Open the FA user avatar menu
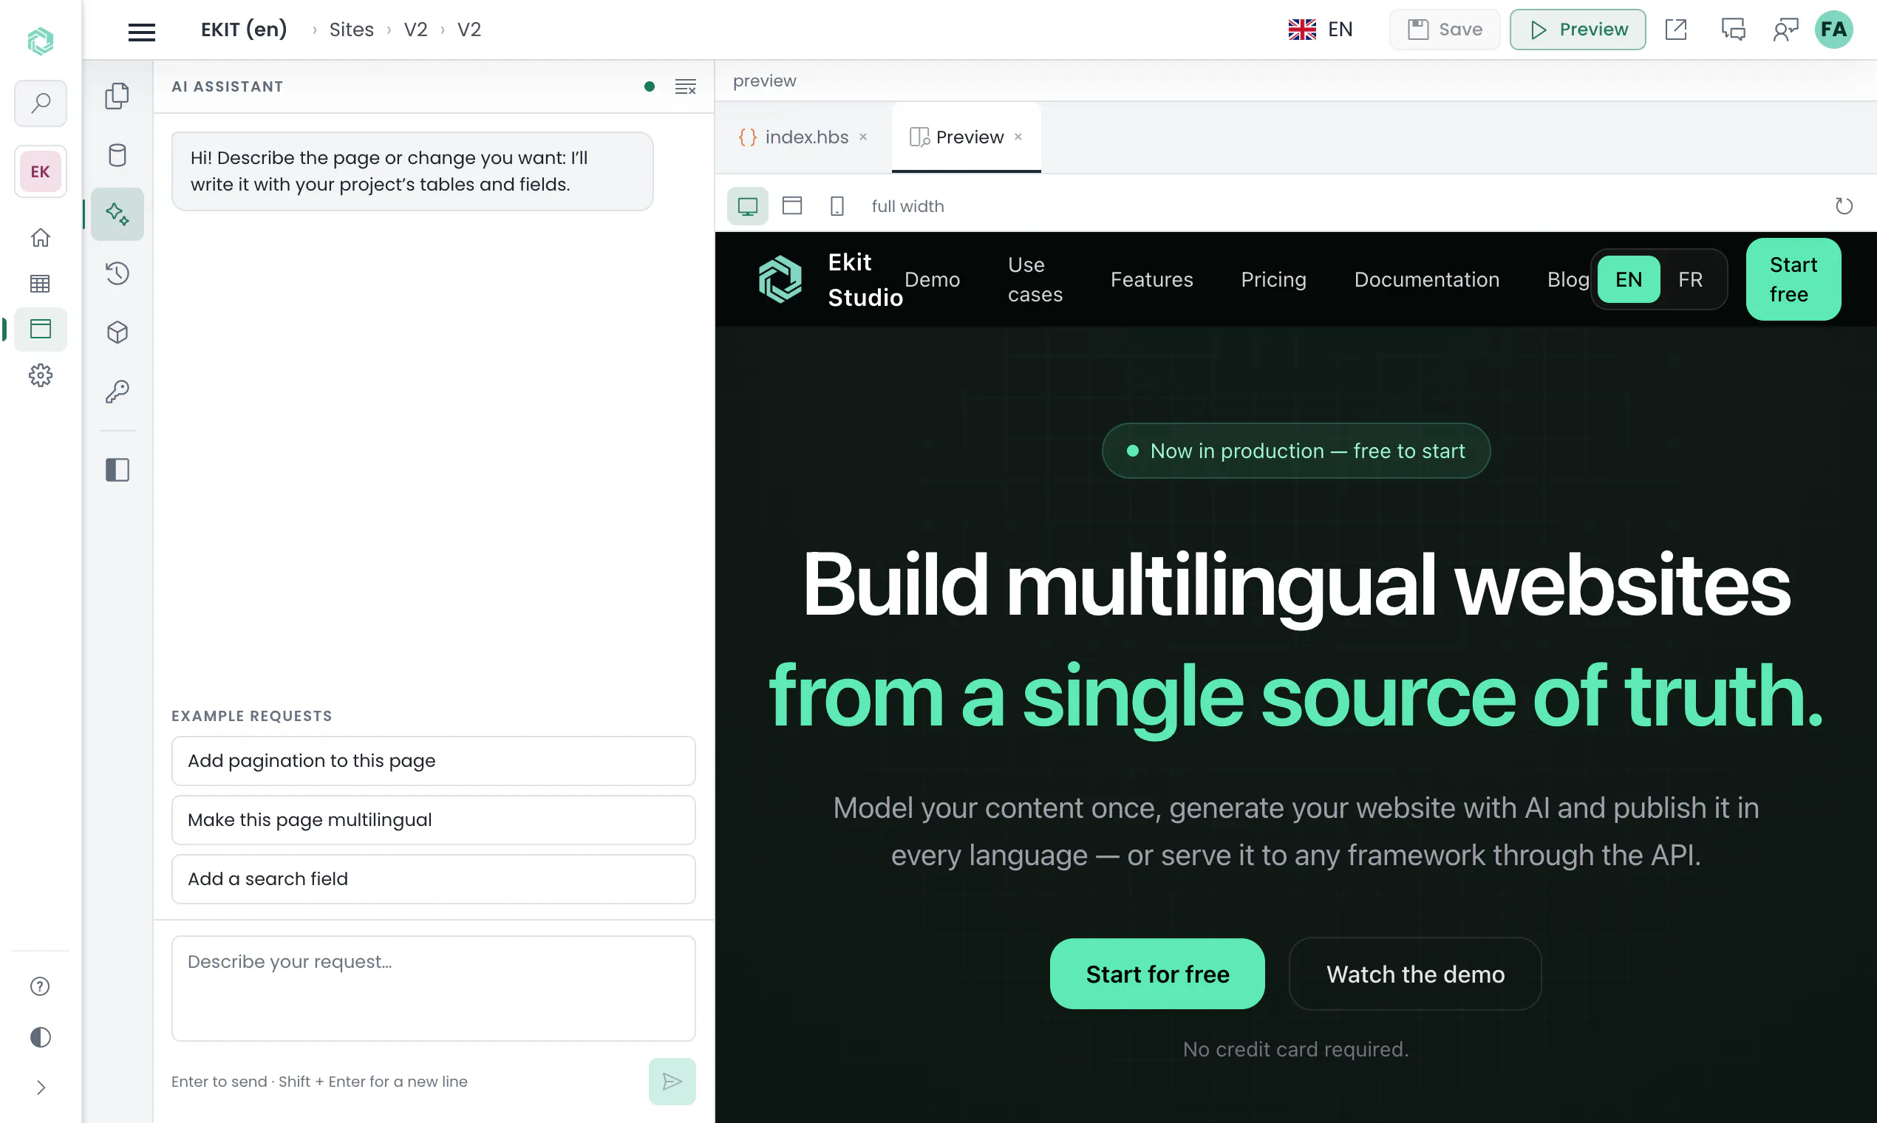The width and height of the screenshot is (1877, 1123). click(1834, 30)
